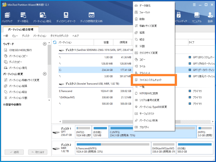Screen dimensions: 216x162
Task: Open the ダイナミックディスク menu
Action: pos(59,36)
